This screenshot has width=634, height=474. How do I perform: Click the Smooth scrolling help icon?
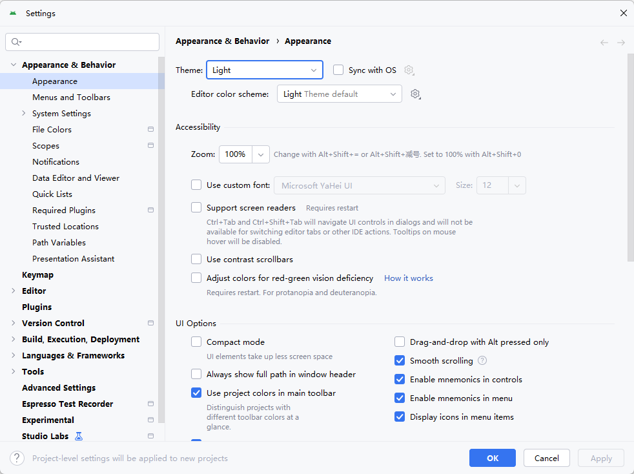click(x=482, y=361)
